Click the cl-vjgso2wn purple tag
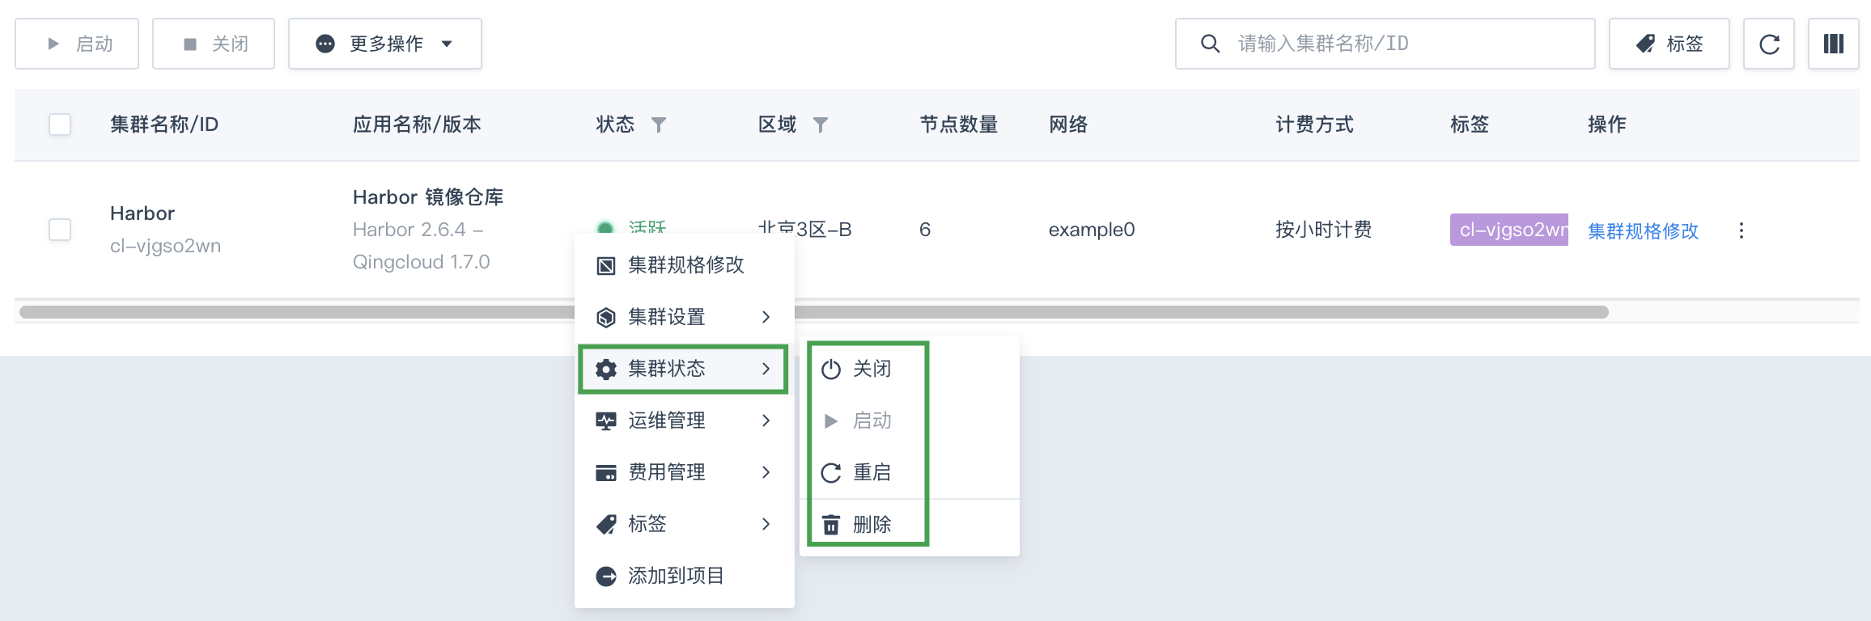The image size is (1871, 621). point(1509,230)
